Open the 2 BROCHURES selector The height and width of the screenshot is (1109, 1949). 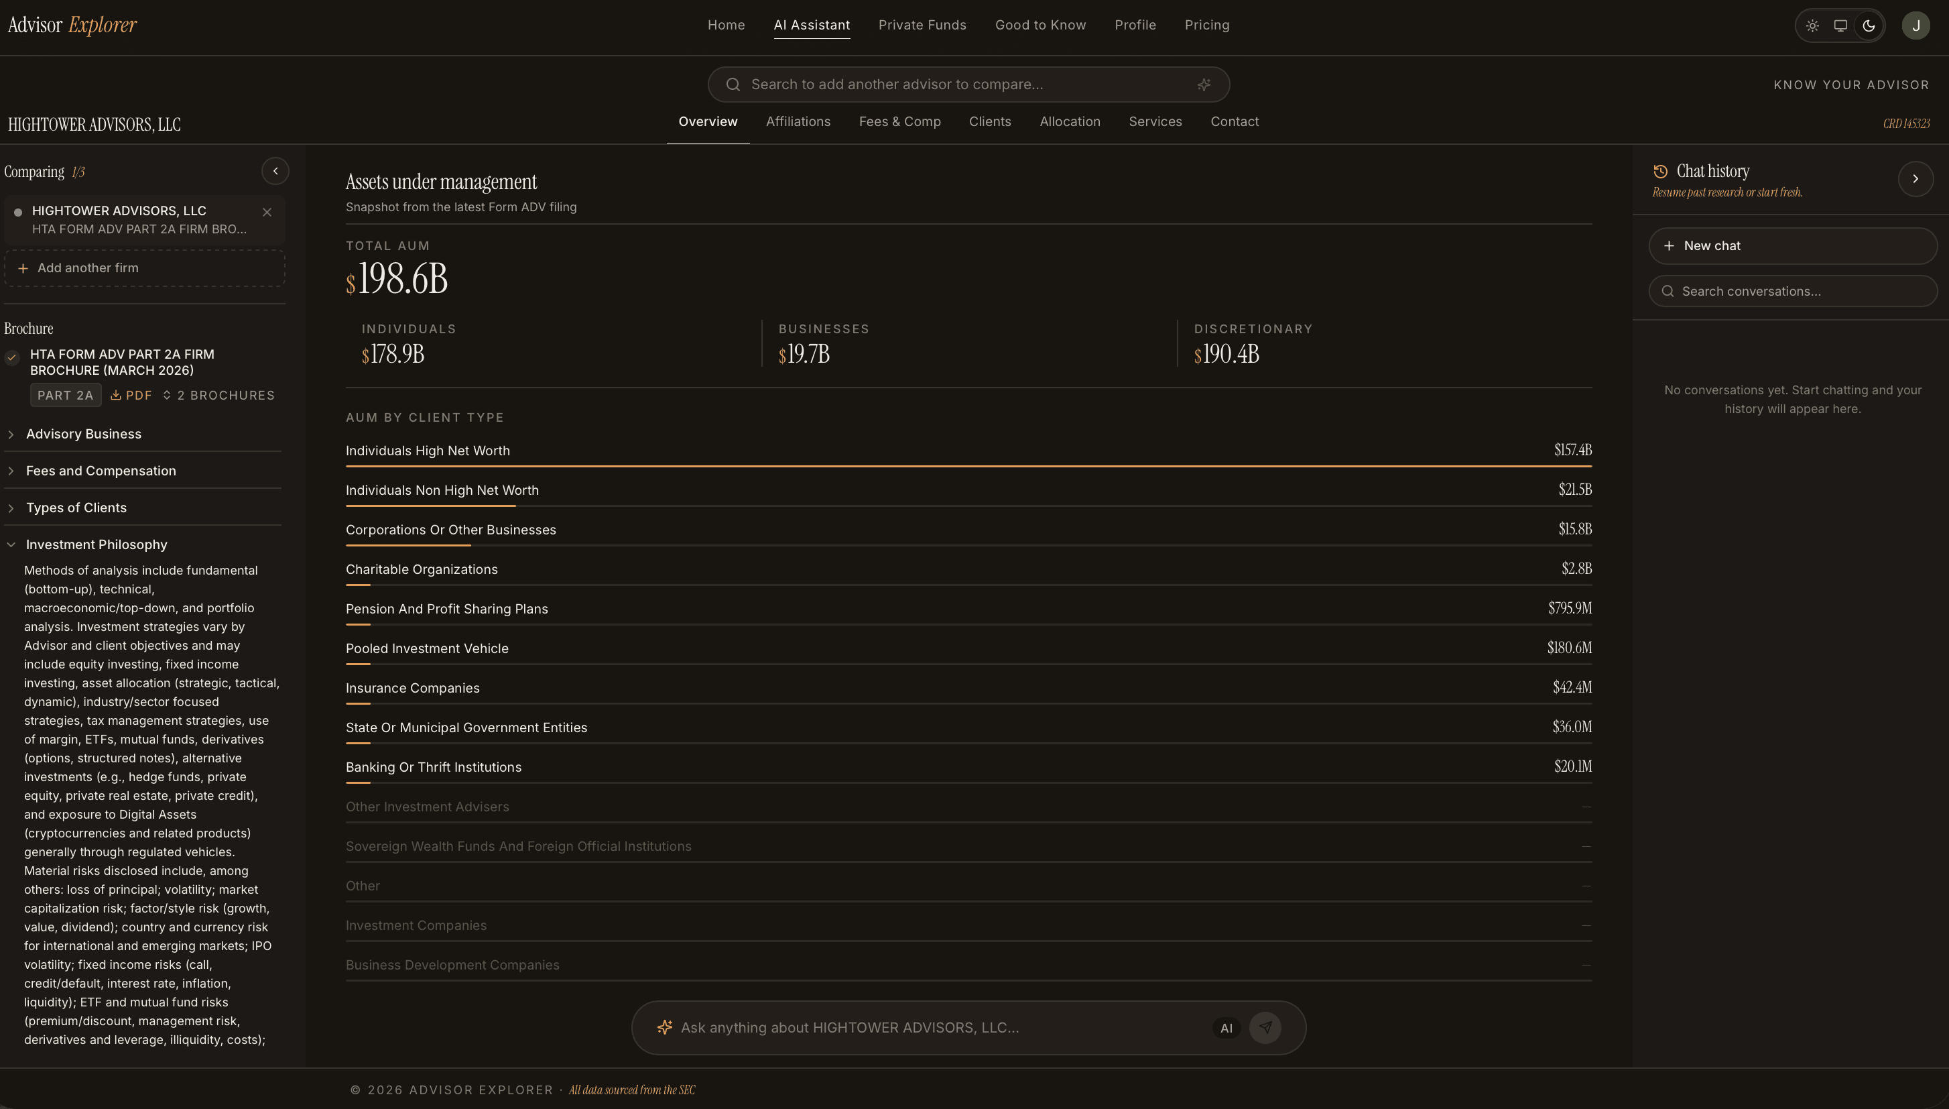pos(218,396)
